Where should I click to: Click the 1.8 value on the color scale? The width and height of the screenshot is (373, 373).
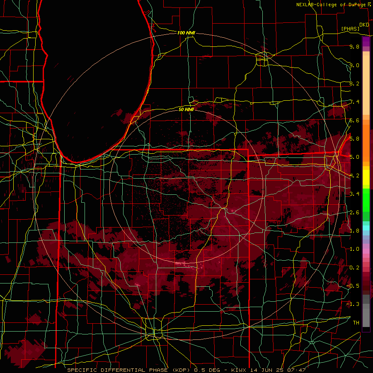pyautogui.click(x=354, y=230)
